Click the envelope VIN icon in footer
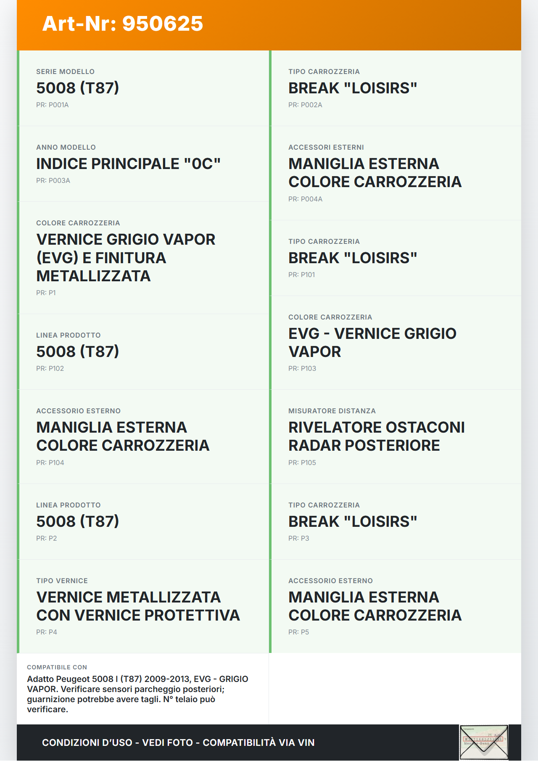Image resolution: width=538 pixels, height=761 pixels. tap(484, 742)
